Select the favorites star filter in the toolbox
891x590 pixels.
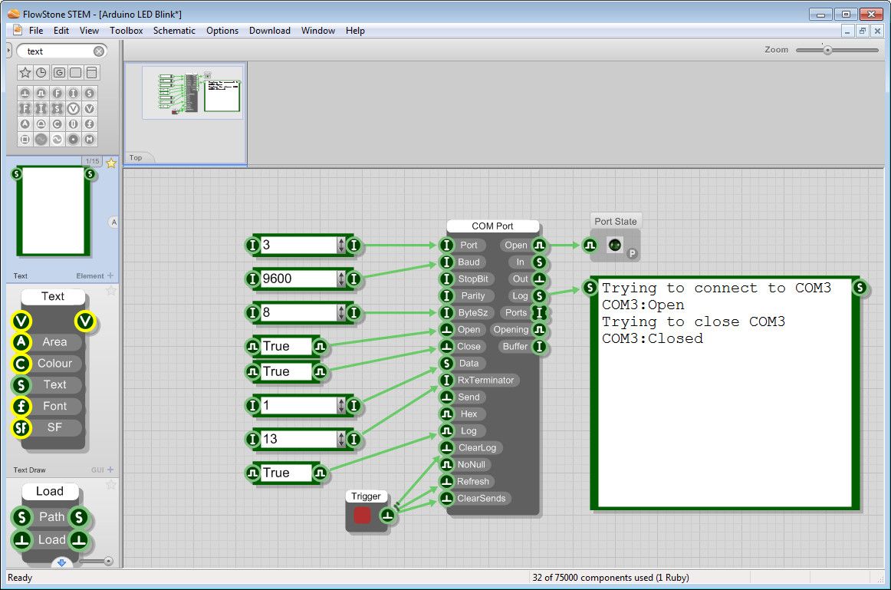pos(25,72)
